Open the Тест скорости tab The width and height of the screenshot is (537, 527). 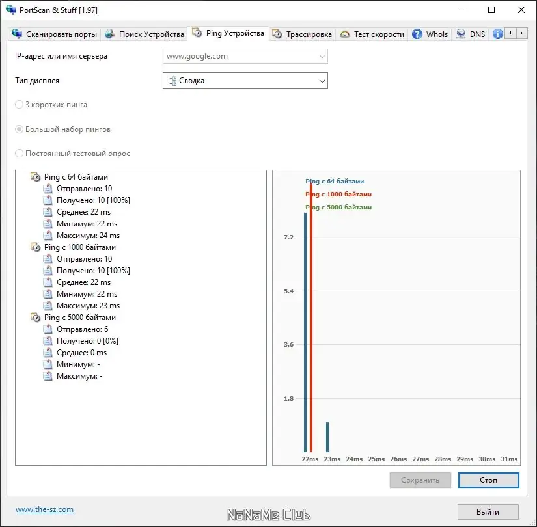coord(372,34)
